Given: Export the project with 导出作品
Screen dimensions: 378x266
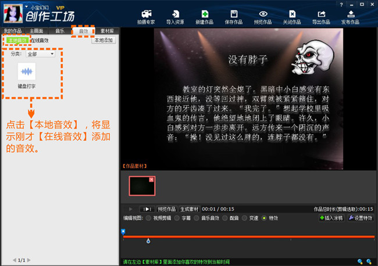Looking at the screenshot, I should coord(320,16).
